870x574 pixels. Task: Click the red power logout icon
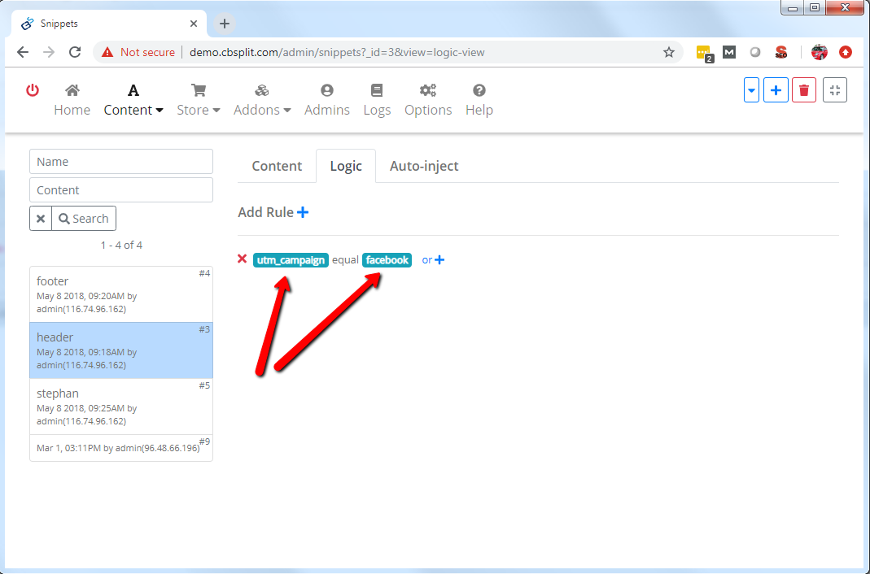33,90
